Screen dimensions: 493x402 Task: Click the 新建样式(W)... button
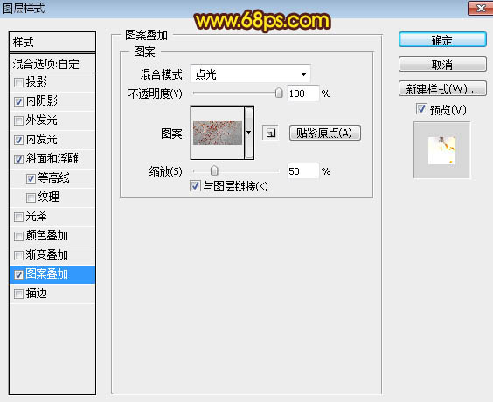[442, 89]
